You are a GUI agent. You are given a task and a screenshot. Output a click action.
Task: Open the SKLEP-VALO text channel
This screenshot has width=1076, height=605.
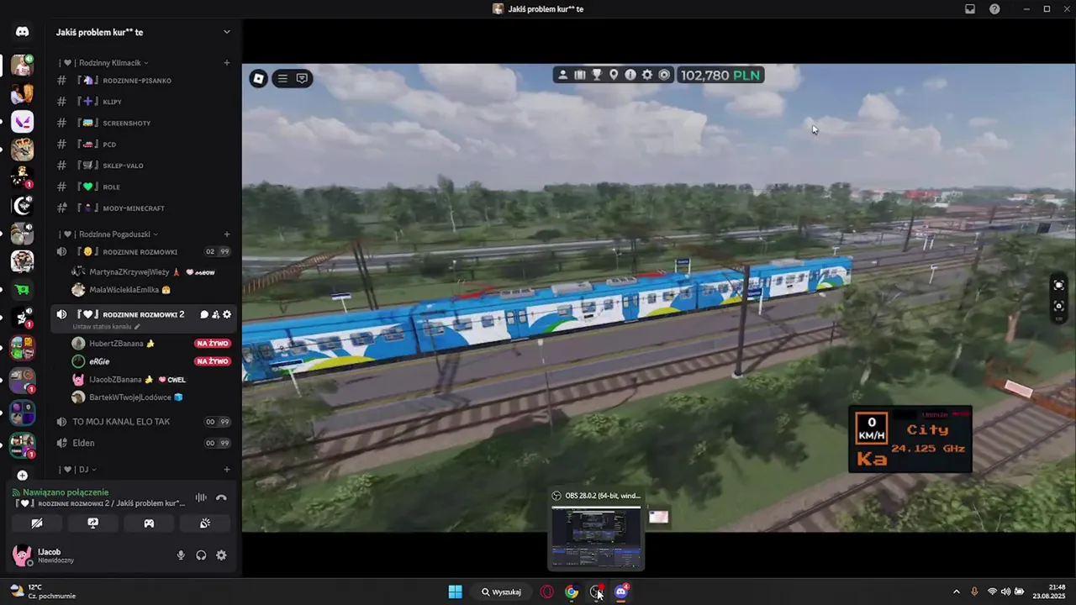[144, 166]
